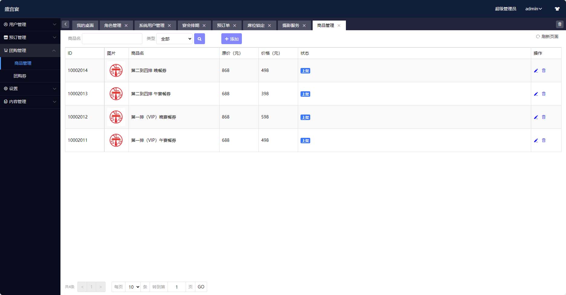Delete product 10002013 using trash icon
The width and height of the screenshot is (566, 295).
[x=544, y=94]
